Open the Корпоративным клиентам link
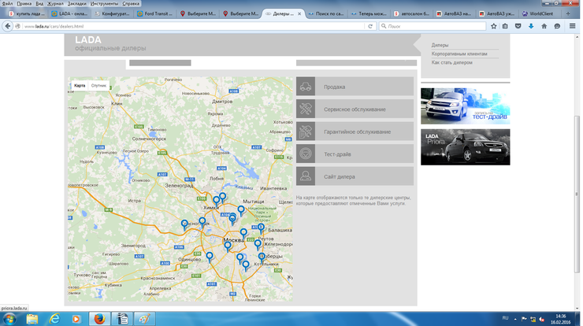 click(459, 54)
